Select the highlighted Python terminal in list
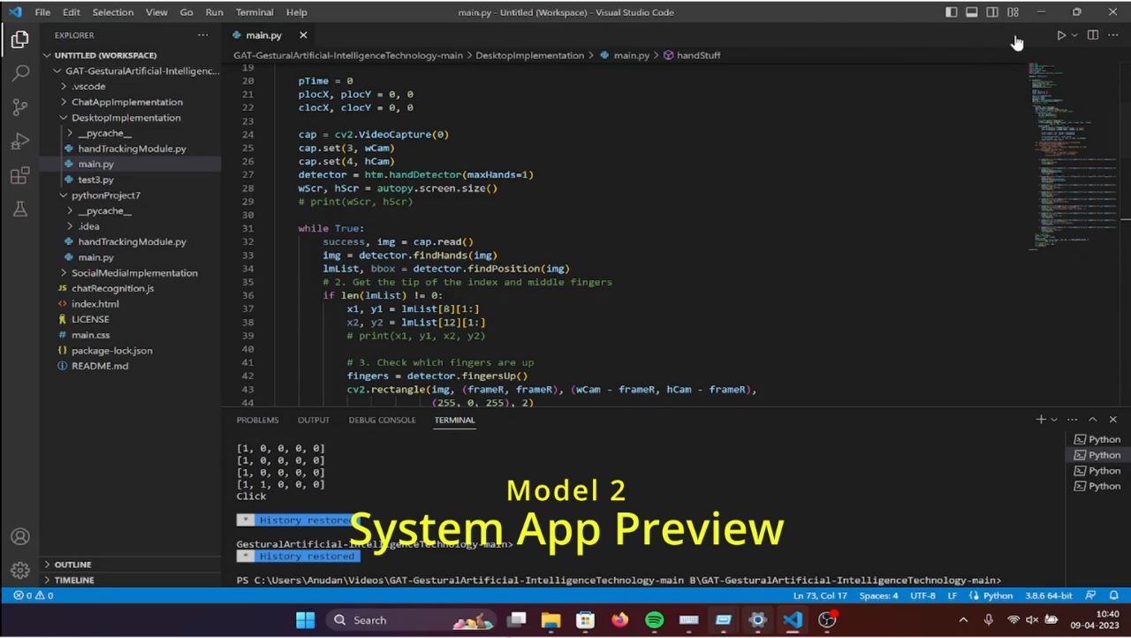 click(x=1097, y=455)
